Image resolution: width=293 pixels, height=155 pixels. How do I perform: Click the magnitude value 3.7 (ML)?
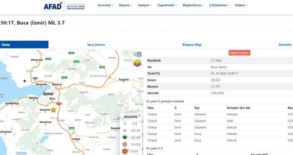coord(216,61)
